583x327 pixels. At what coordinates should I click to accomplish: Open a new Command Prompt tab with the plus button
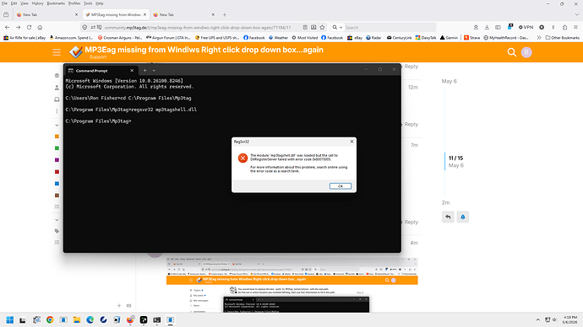click(144, 71)
